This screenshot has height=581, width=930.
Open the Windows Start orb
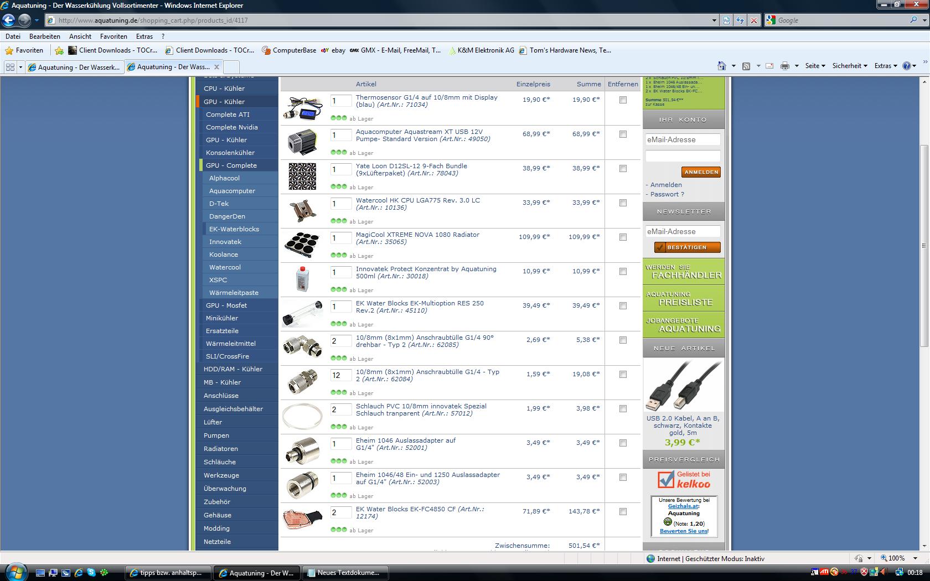click(15, 572)
